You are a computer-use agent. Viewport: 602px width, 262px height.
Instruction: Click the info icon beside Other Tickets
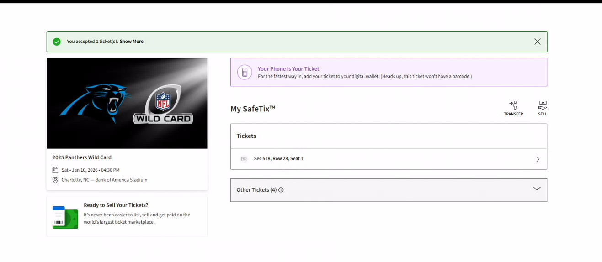(281, 190)
